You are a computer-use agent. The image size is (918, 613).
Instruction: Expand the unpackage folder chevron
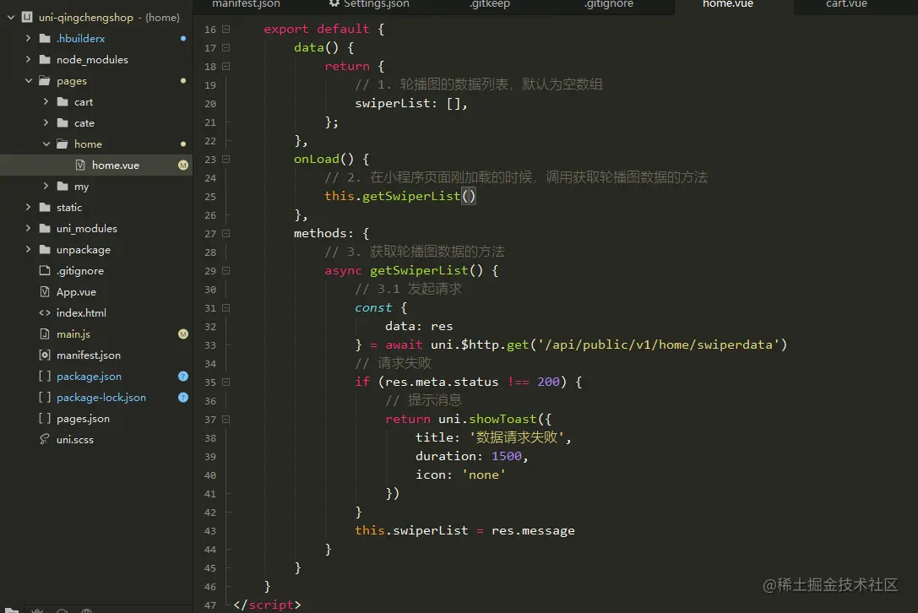tap(28, 249)
